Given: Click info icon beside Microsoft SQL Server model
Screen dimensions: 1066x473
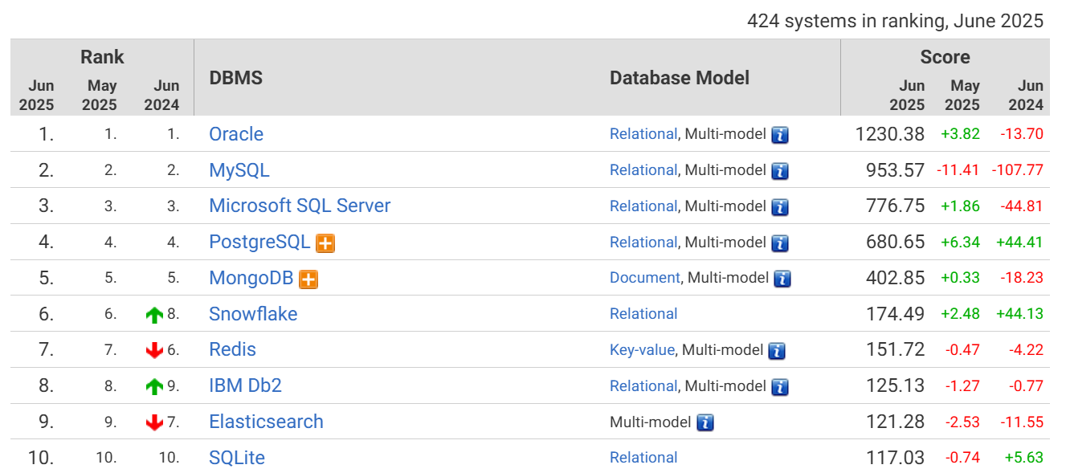Looking at the screenshot, I should (780, 207).
